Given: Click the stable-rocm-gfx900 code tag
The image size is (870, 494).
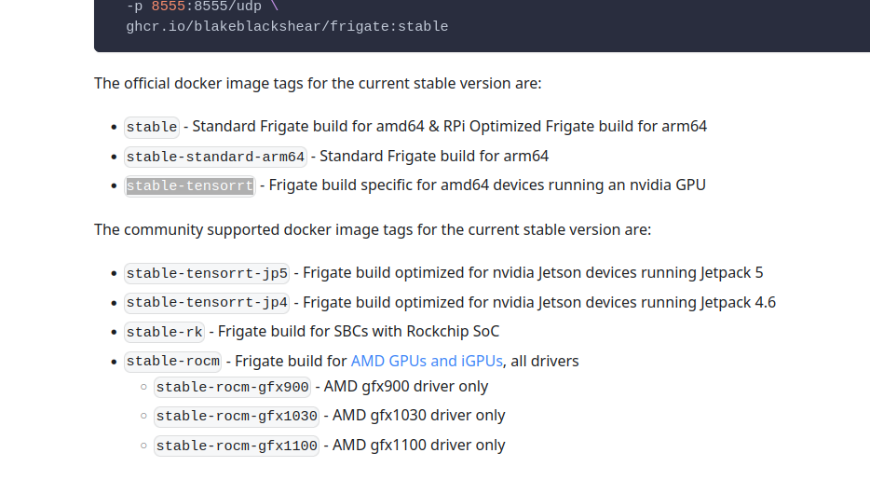Looking at the screenshot, I should [233, 387].
